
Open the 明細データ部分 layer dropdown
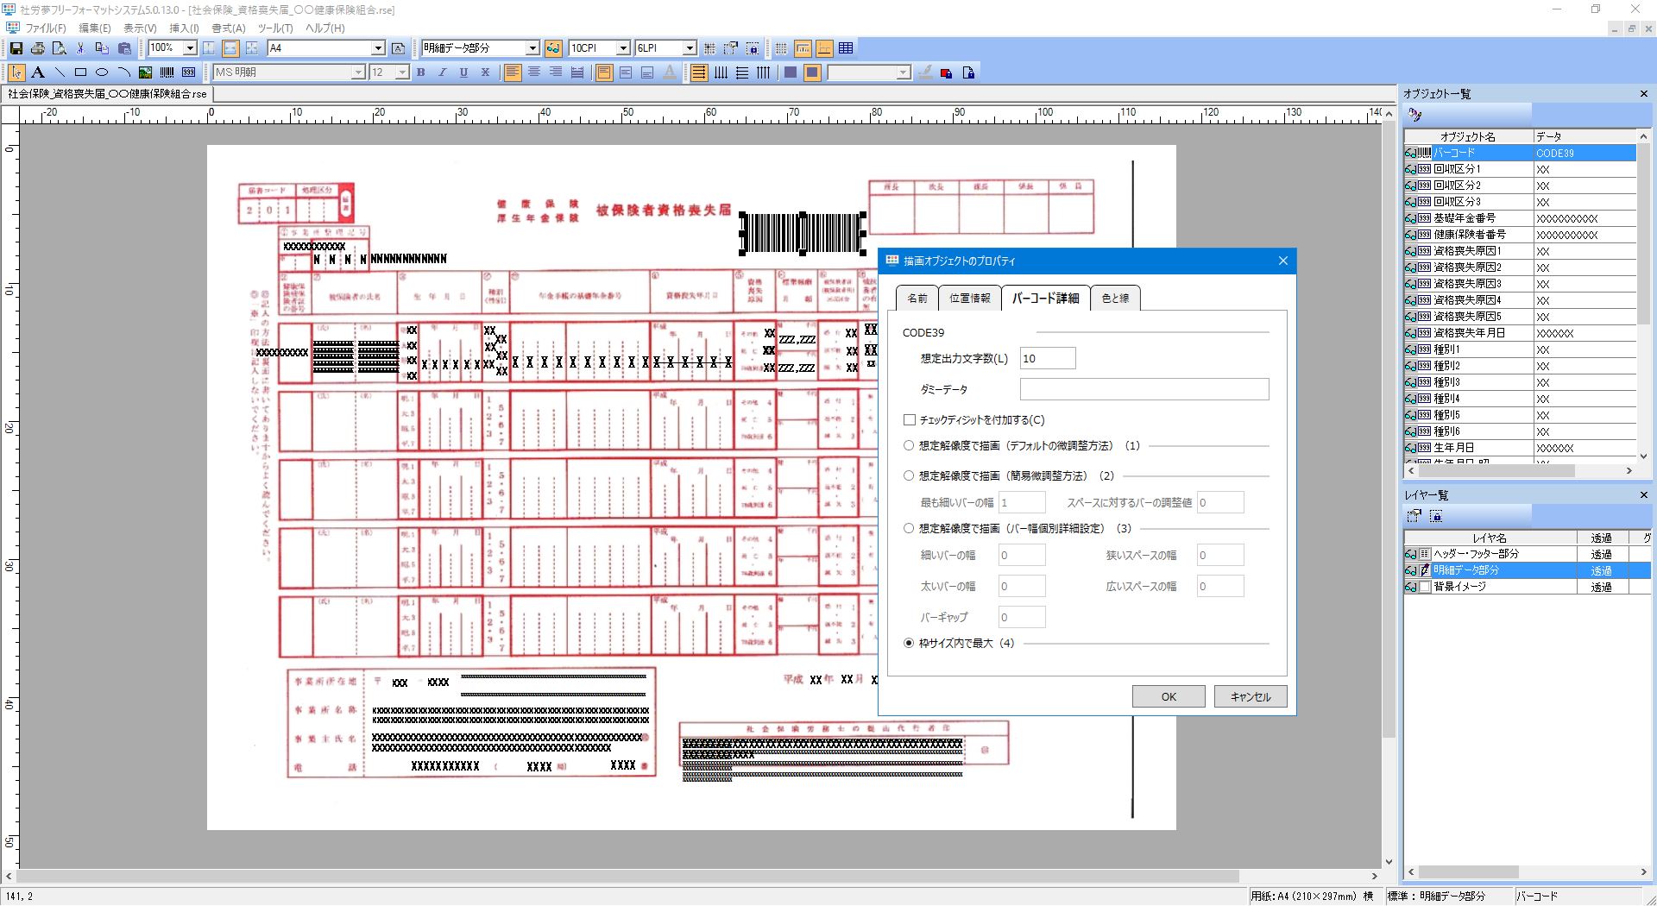[532, 48]
